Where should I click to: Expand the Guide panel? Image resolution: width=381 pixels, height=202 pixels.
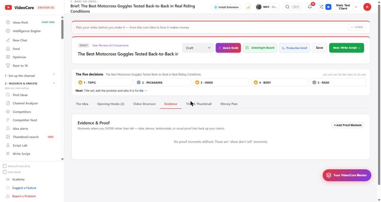(x=357, y=27)
